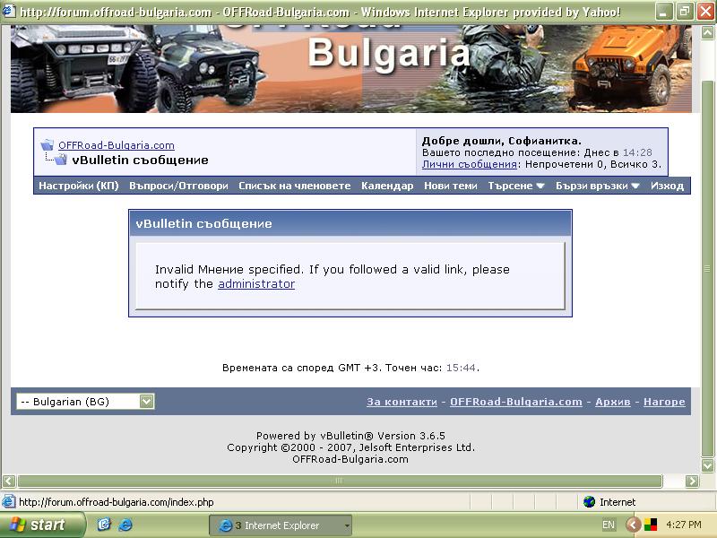Viewport: 717px width, 538px height.
Task: Click the colored security shield tray icon
Action: 651,525
